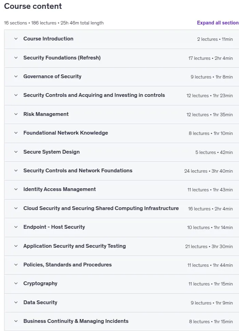Click chevron beside Governance of Security

[x=16, y=76]
